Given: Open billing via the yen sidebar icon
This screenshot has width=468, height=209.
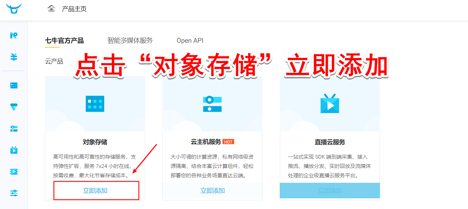Looking at the screenshot, I should [14, 57].
